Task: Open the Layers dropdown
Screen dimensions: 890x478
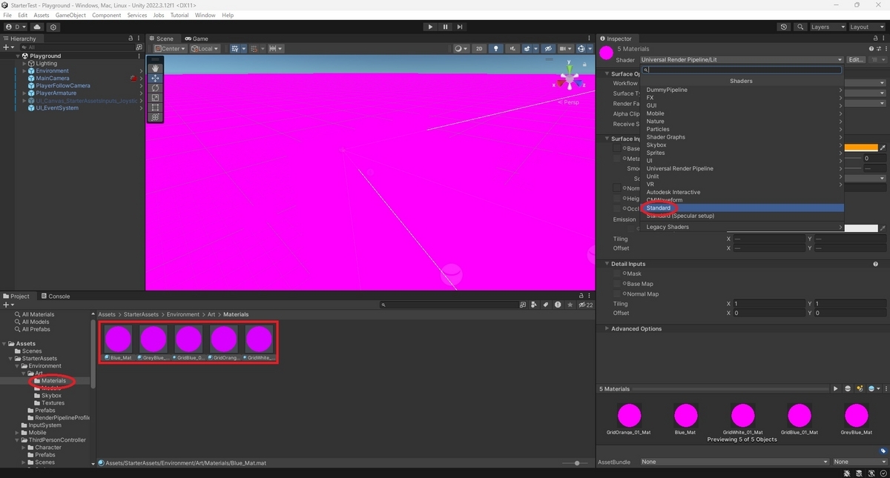Action: coord(827,27)
